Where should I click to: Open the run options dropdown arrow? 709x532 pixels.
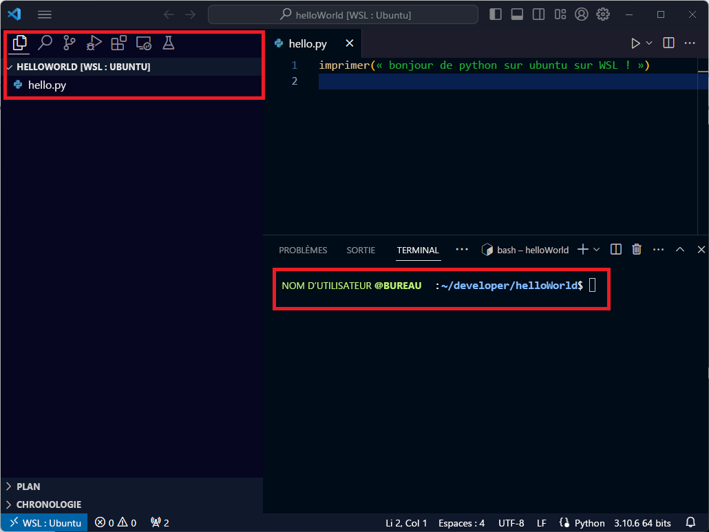[x=649, y=43]
